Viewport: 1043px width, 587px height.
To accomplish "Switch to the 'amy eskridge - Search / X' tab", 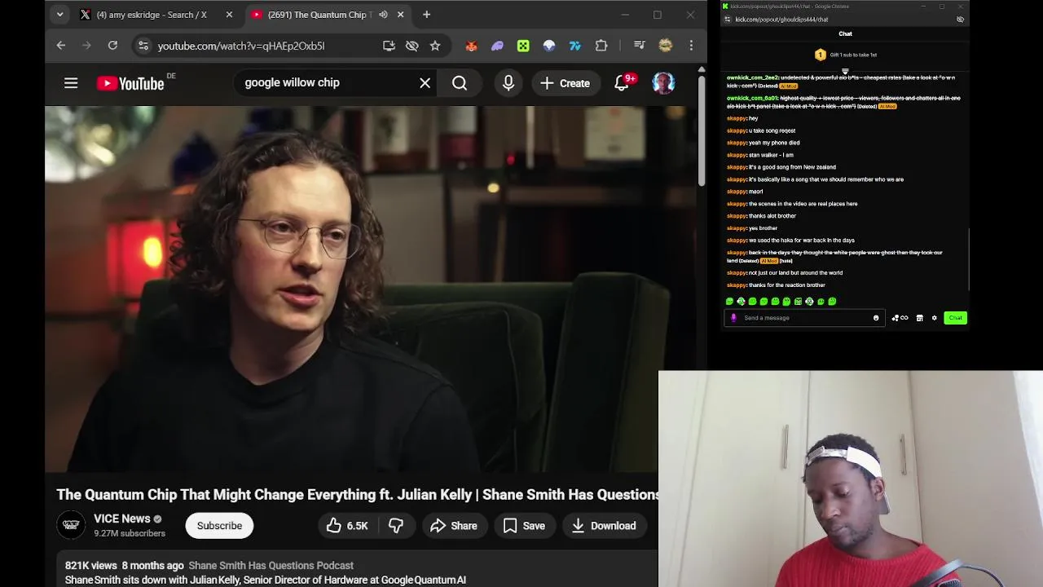I will click(x=151, y=15).
